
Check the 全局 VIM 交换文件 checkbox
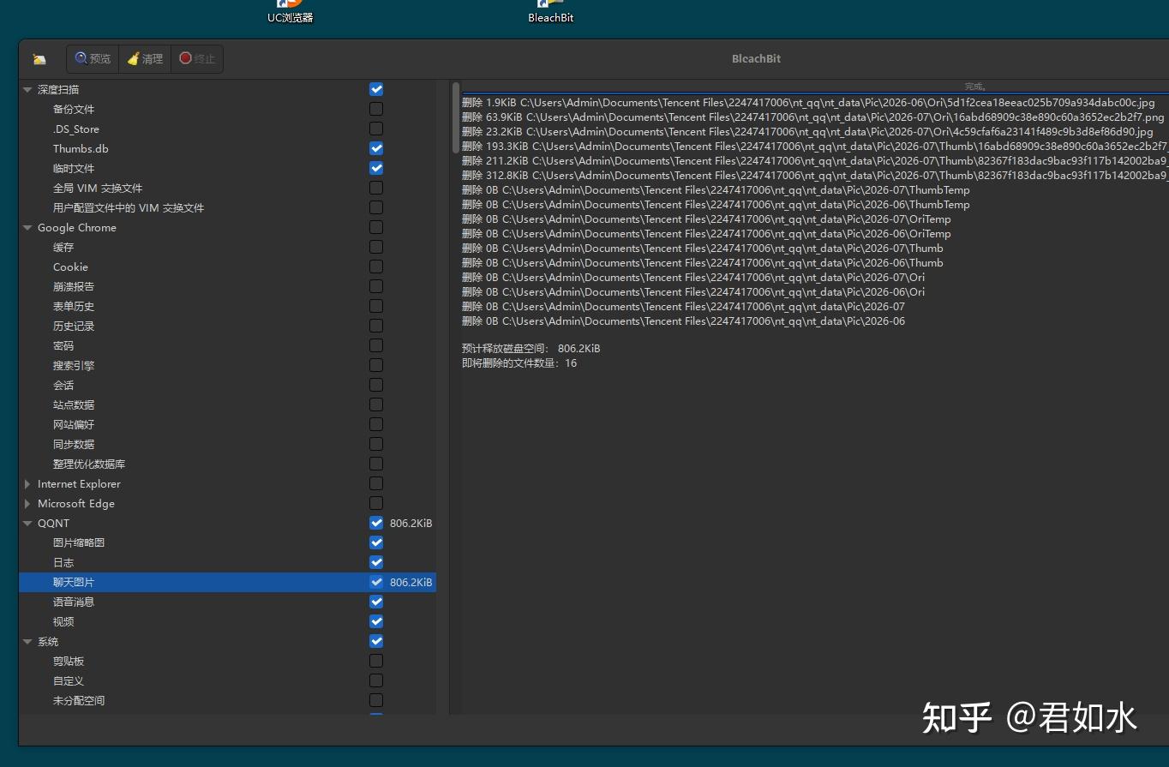(x=376, y=188)
